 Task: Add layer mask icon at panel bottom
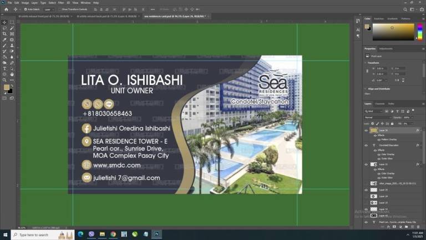coord(394,227)
